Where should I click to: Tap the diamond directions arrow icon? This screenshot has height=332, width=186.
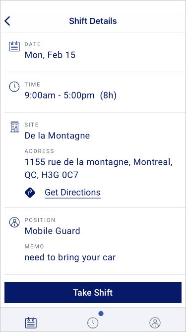click(x=30, y=193)
